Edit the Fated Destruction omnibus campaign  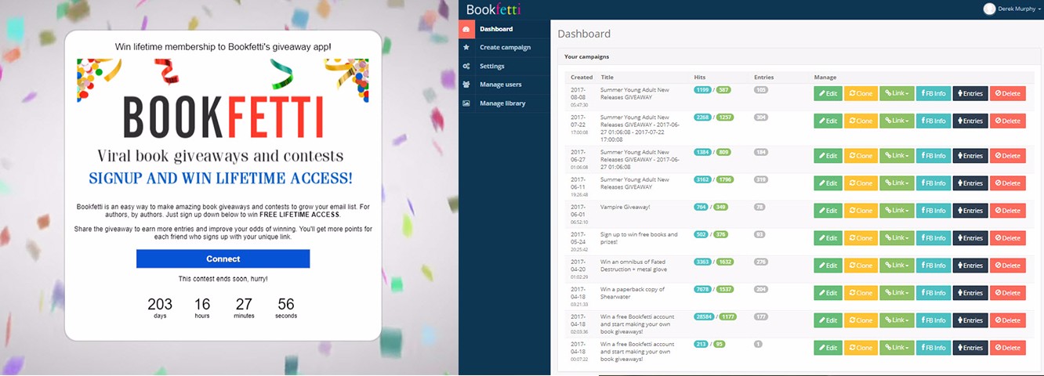coord(828,266)
